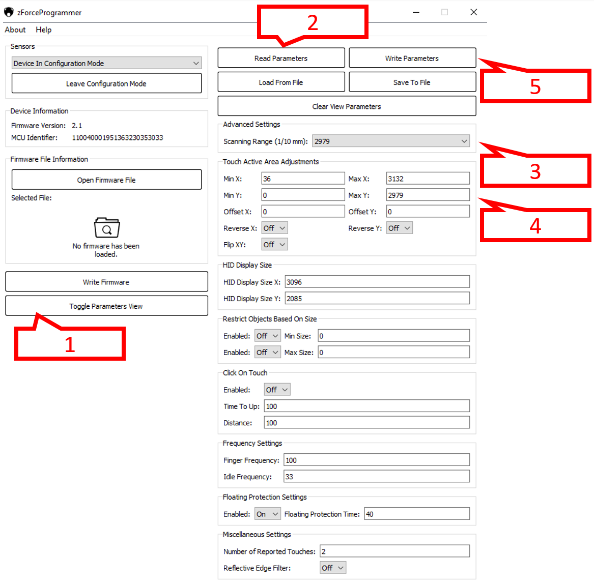Image resolution: width=594 pixels, height=584 pixels.
Task: Open the About menu
Action: [x=15, y=30]
